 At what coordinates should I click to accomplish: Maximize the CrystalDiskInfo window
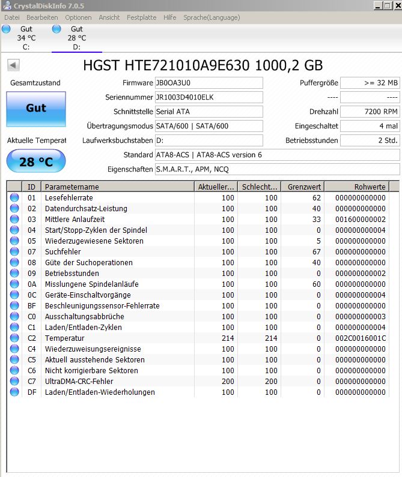point(388,5)
